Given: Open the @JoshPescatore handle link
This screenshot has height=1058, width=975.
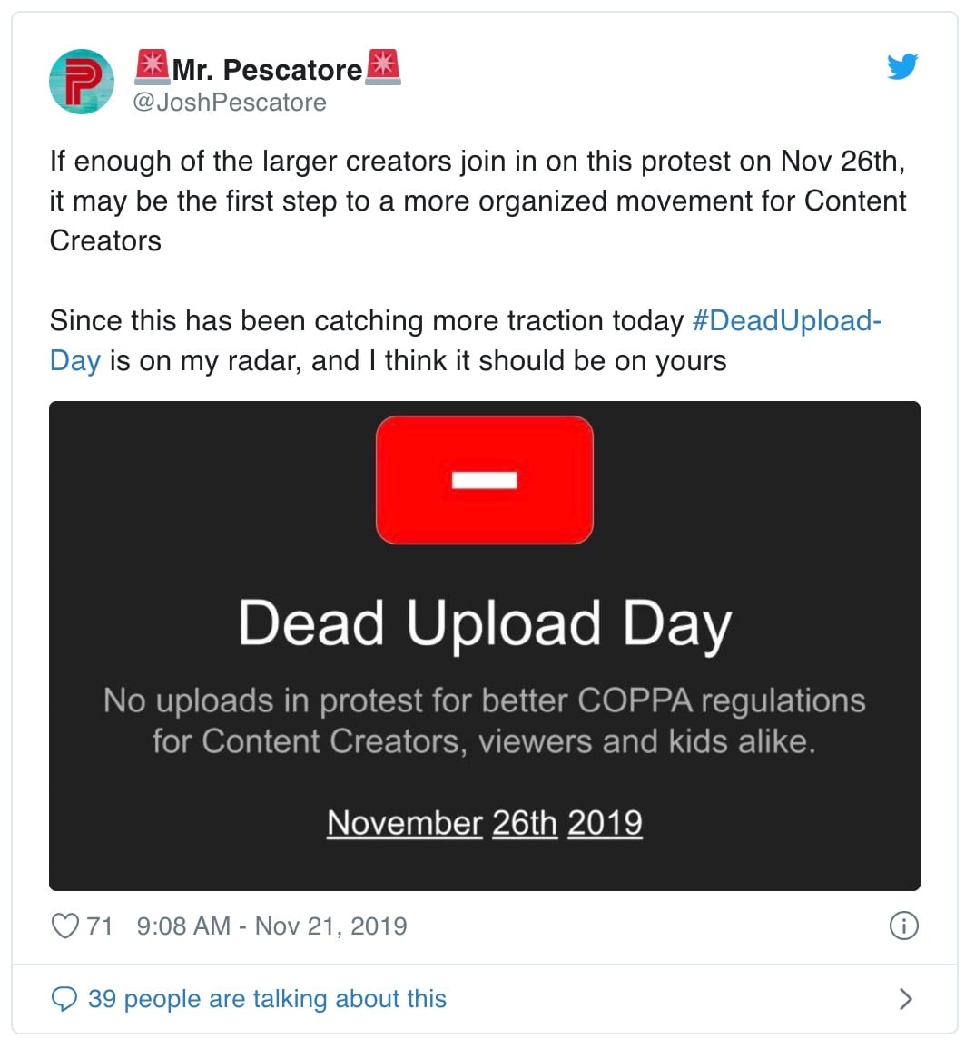Looking at the screenshot, I should coord(230,103).
